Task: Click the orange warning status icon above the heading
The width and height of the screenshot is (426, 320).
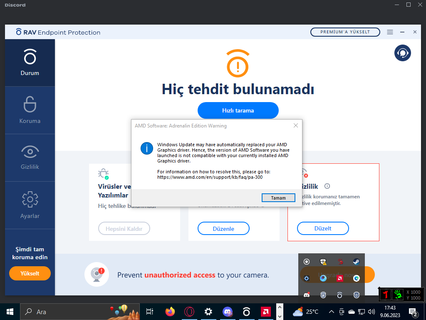Action: [x=238, y=63]
